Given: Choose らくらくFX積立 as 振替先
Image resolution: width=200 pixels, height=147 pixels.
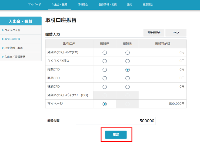Looking at the screenshot, I should tap(128, 61).
